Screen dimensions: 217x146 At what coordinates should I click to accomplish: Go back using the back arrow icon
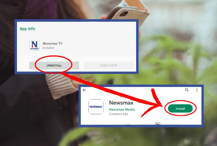click(x=84, y=90)
